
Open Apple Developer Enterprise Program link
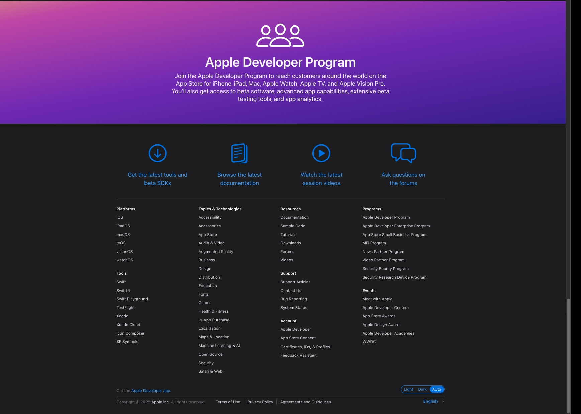click(396, 226)
